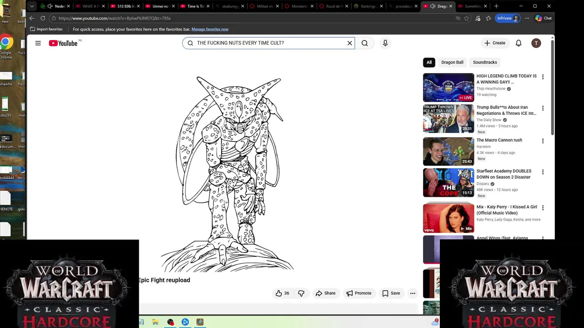Open the Katy Perry mix thumbnail
The width and height of the screenshot is (584, 328).
(448, 218)
